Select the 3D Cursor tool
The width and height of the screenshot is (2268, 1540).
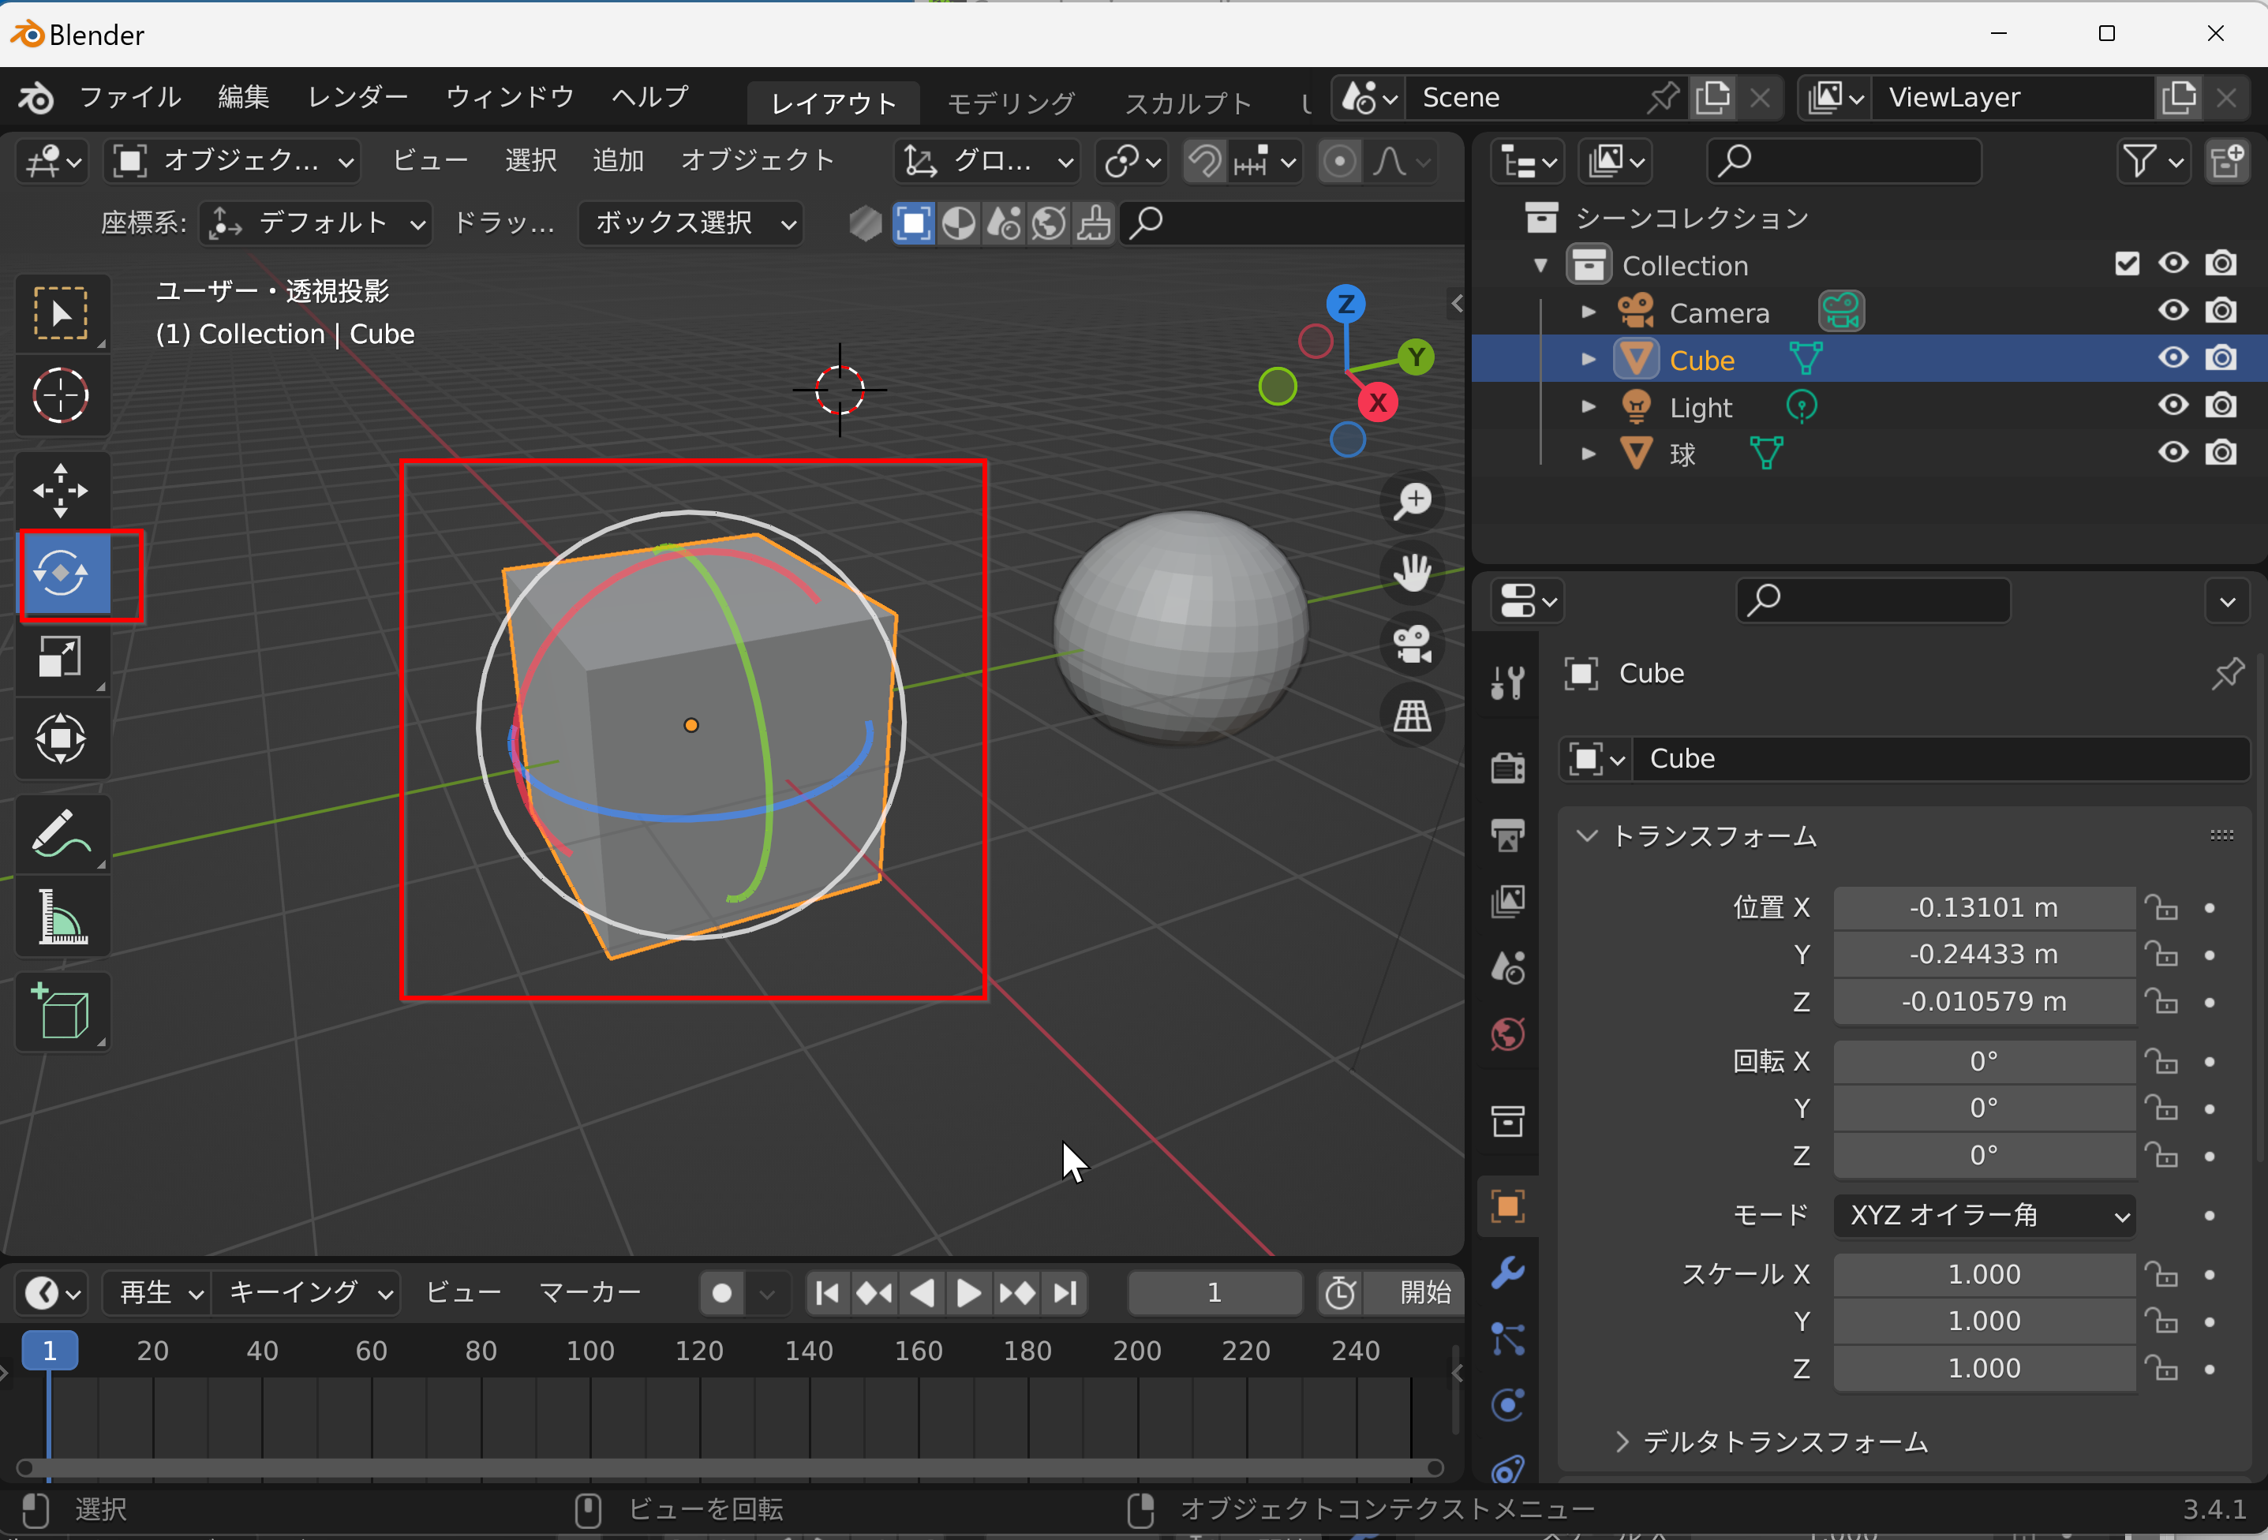(61, 395)
